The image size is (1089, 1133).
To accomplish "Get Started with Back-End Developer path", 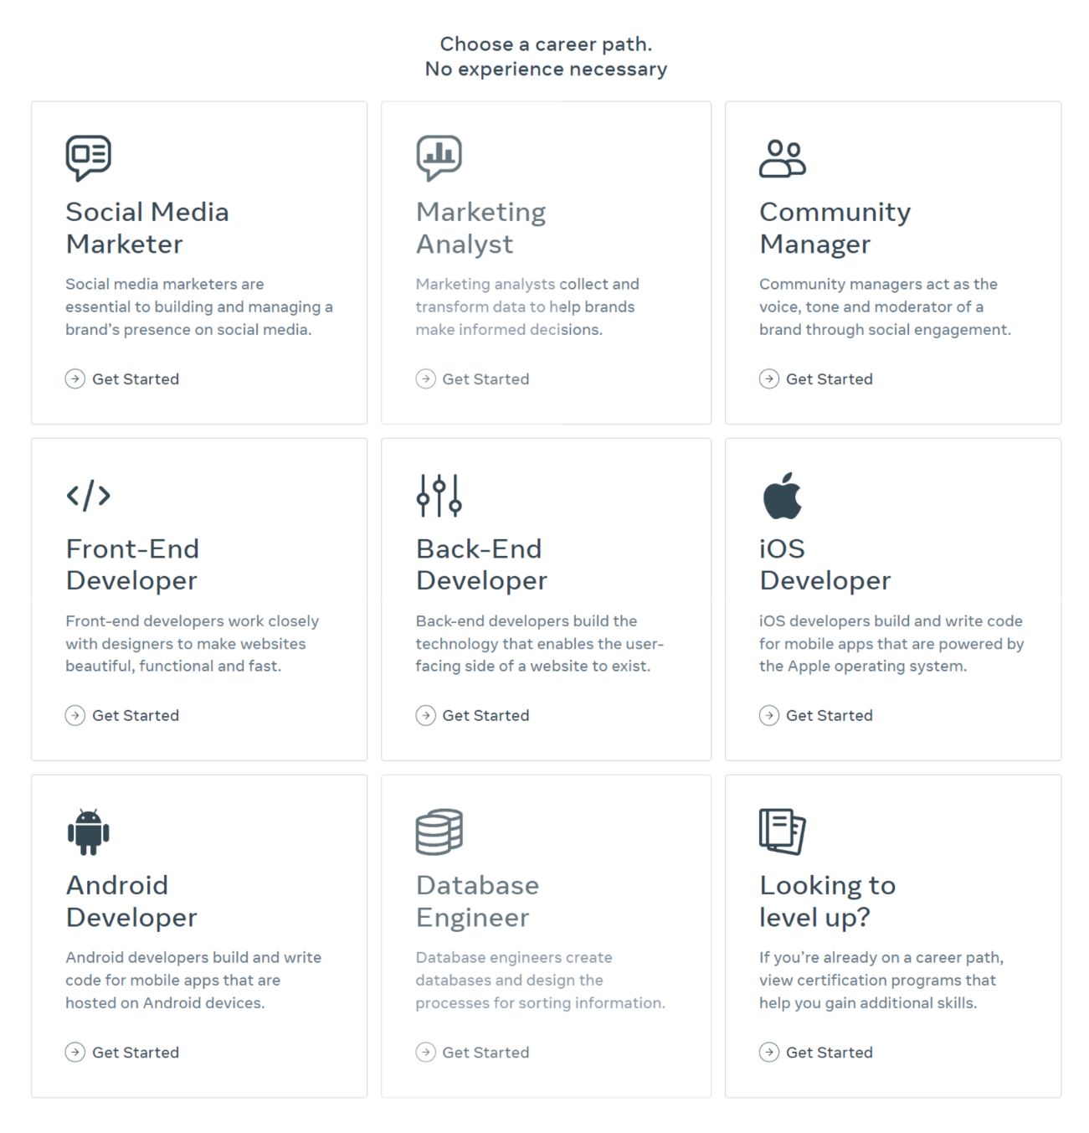I will 472,715.
